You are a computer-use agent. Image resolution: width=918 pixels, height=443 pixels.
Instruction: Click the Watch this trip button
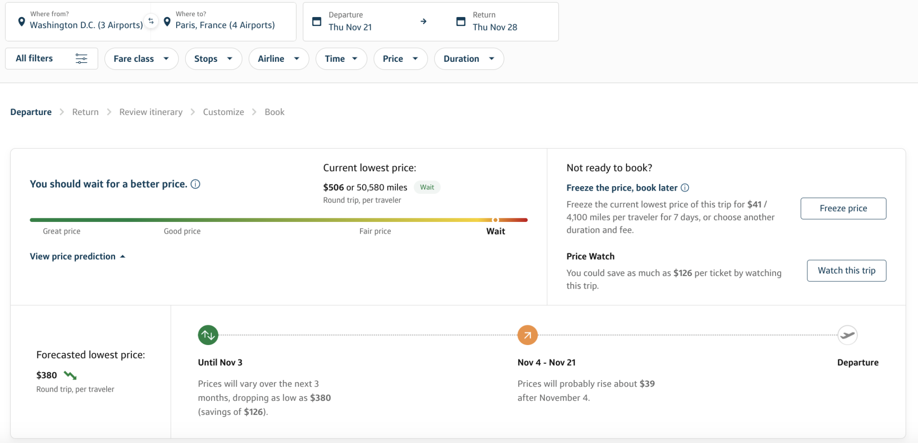pyautogui.click(x=846, y=271)
